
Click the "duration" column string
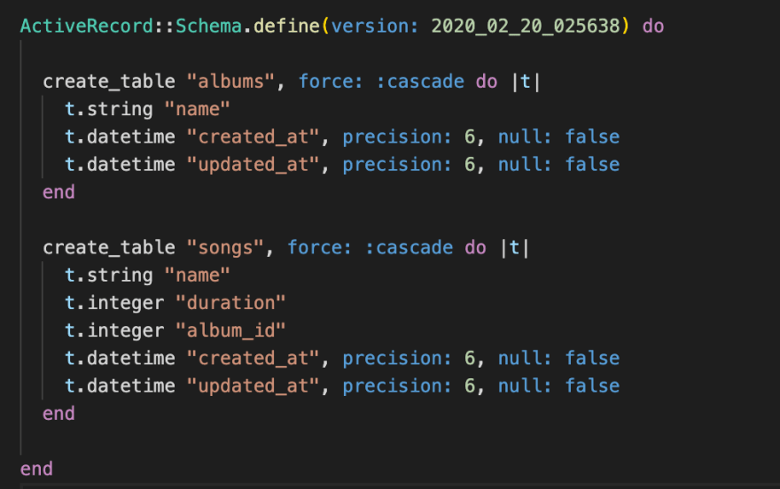coord(230,303)
